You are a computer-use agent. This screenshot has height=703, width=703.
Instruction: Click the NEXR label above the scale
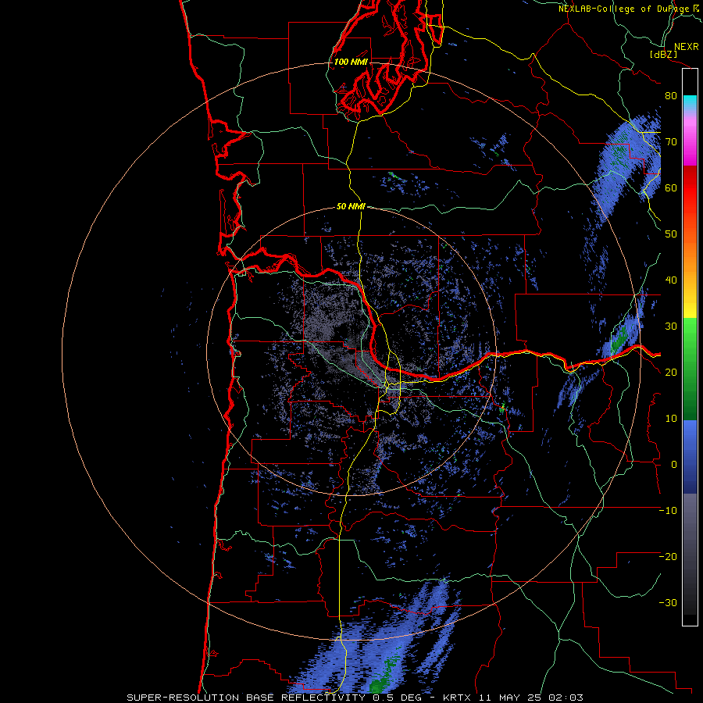(x=687, y=47)
